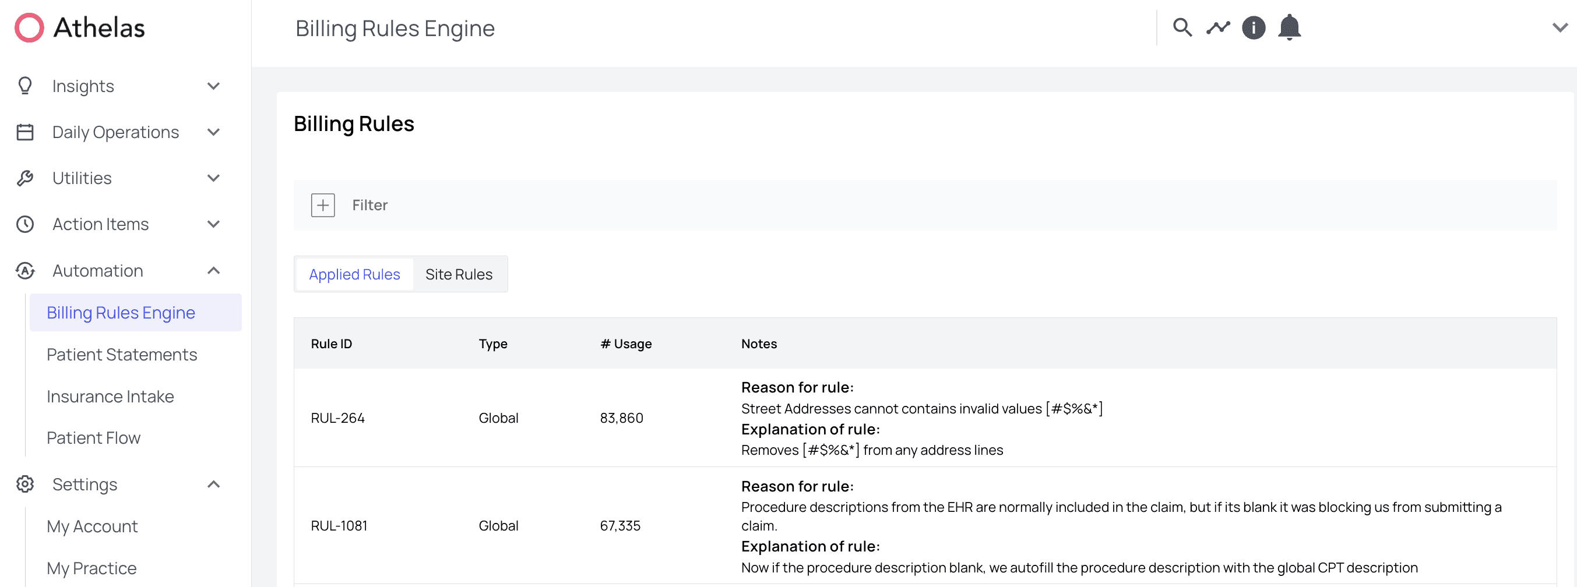Click the Settings gear icon
The width and height of the screenshot is (1577, 587).
point(25,485)
